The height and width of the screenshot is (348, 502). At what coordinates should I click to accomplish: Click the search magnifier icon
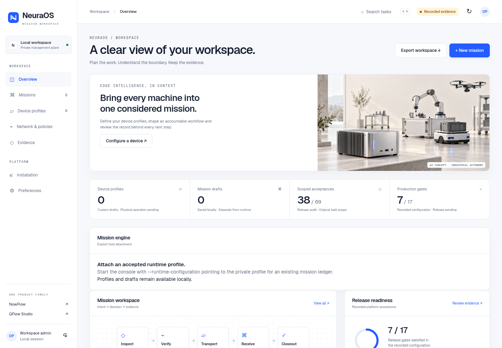pyautogui.click(x=363, y=12)
